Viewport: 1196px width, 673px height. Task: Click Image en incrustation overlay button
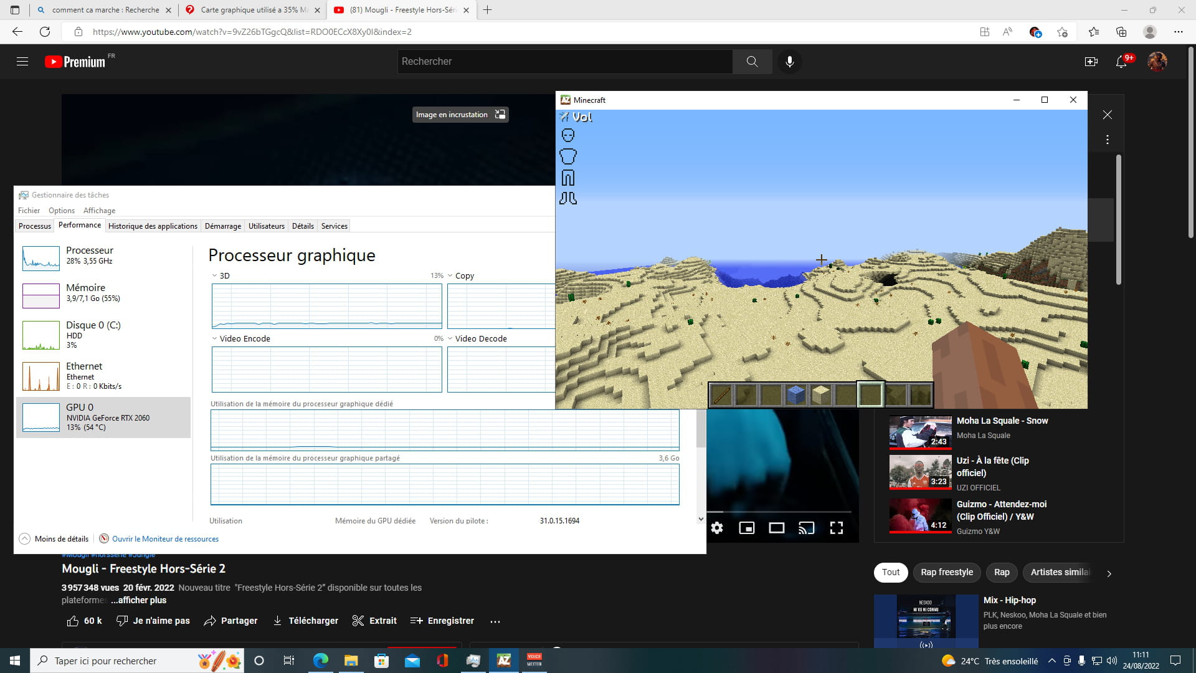(460, 115)
